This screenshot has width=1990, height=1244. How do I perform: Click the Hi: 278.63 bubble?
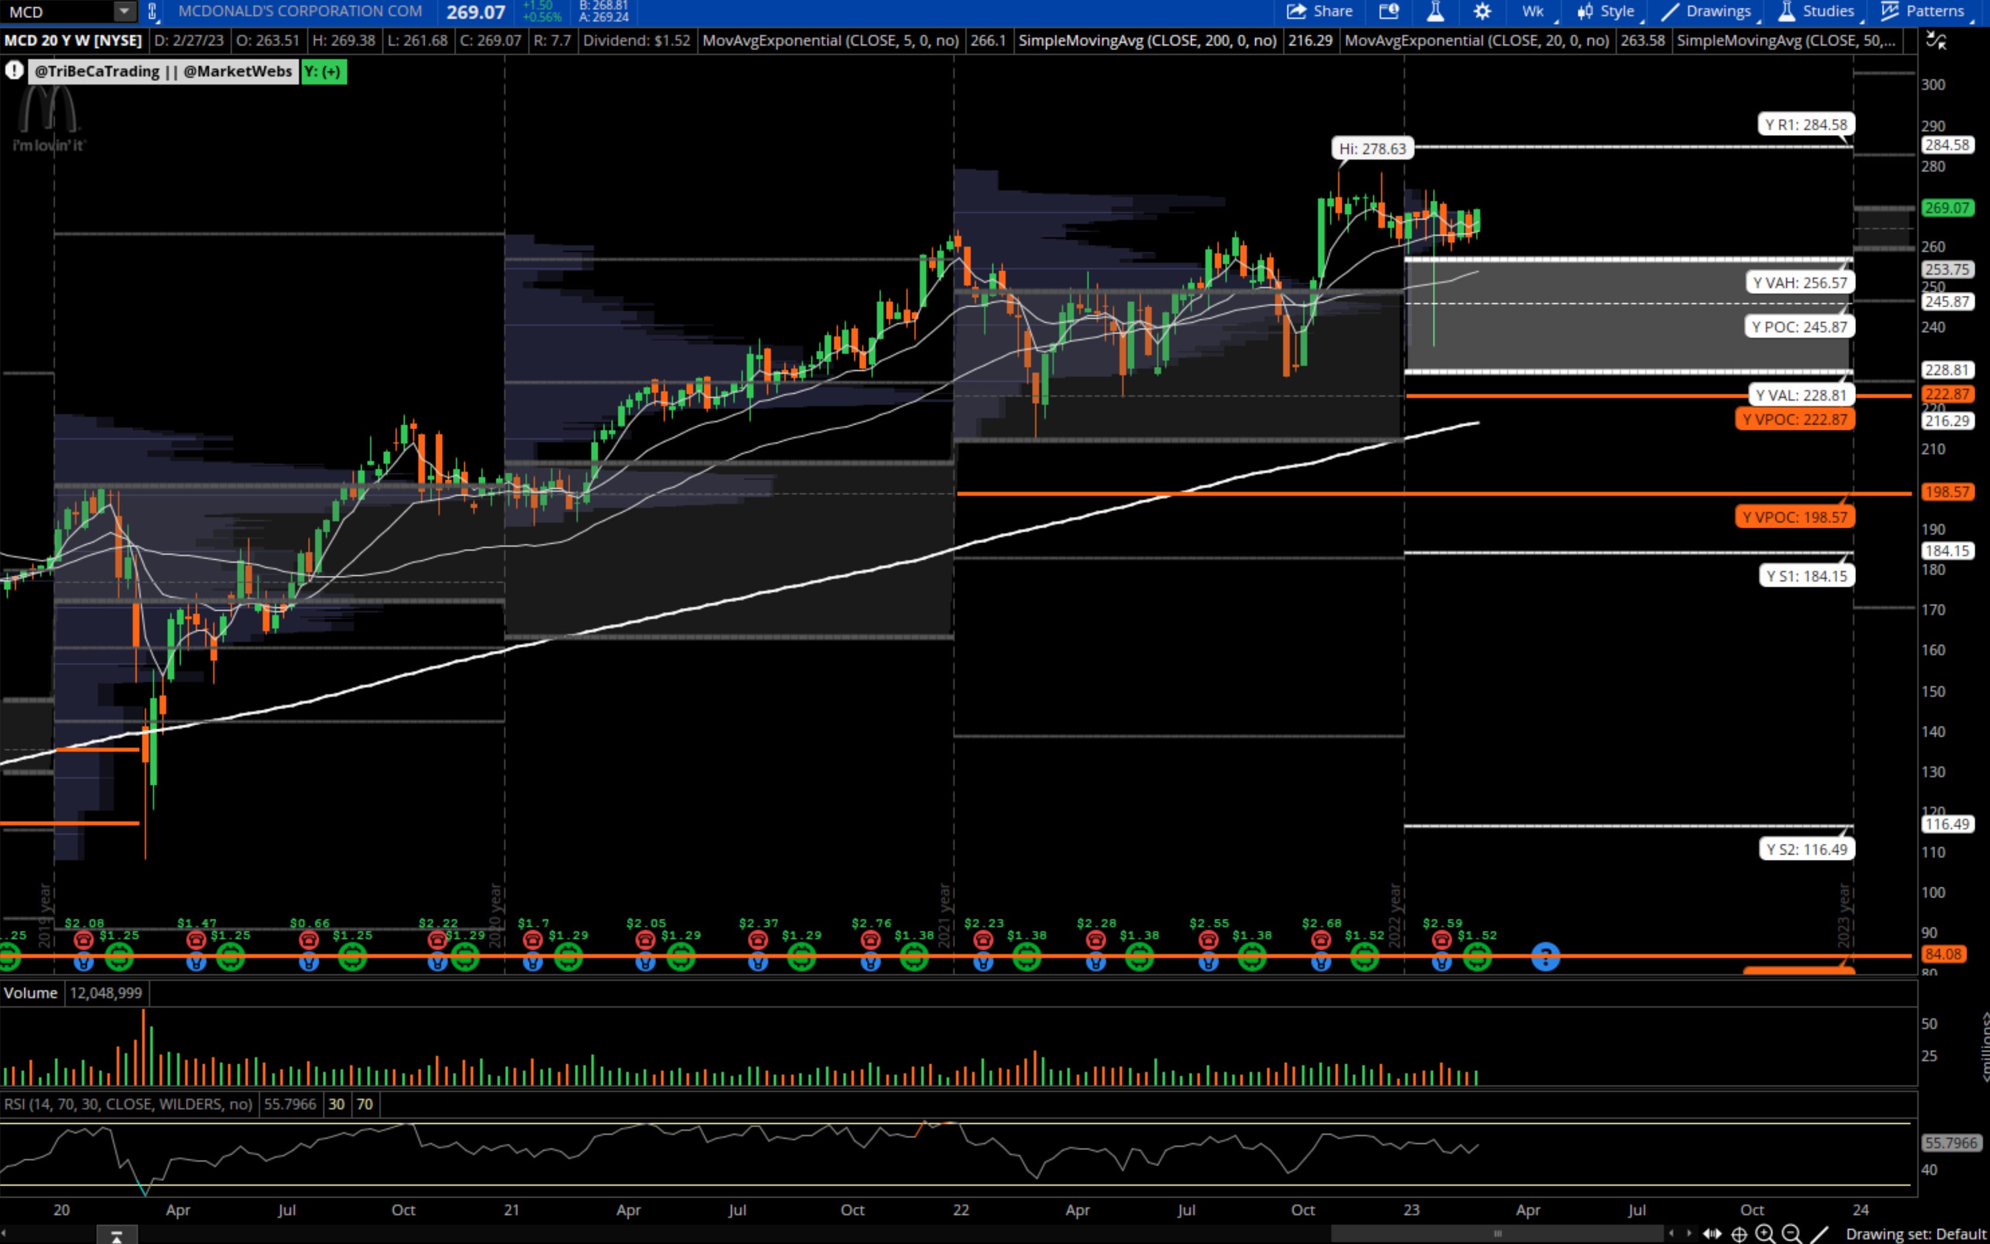[x=1372, y=148]
